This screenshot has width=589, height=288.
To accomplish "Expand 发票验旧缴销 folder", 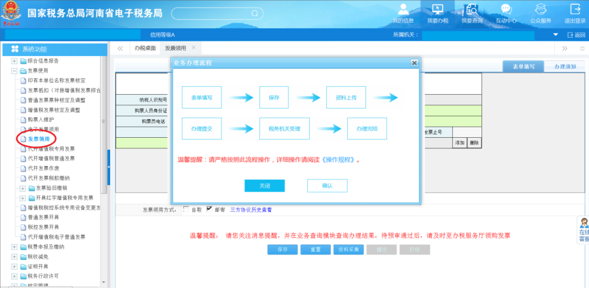I will [x=22, y=188].
